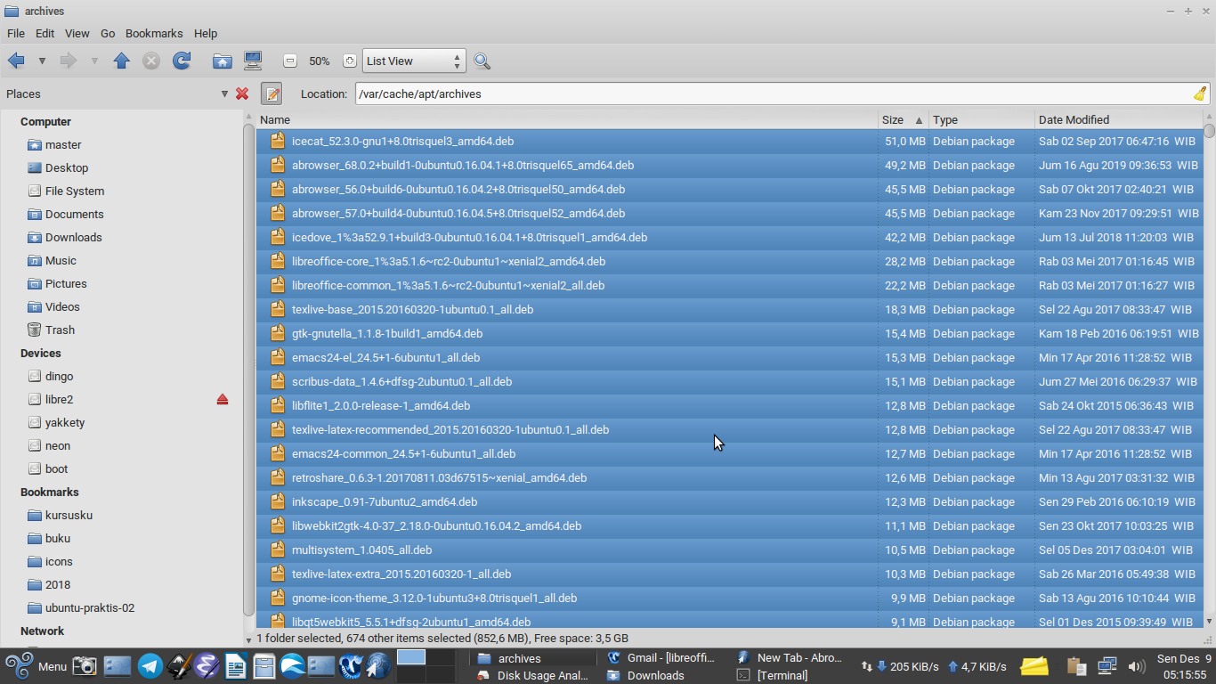Start a search with the magnifier icon
Image resolution: width=1216 pixels, height=684 pixels.
482,61
